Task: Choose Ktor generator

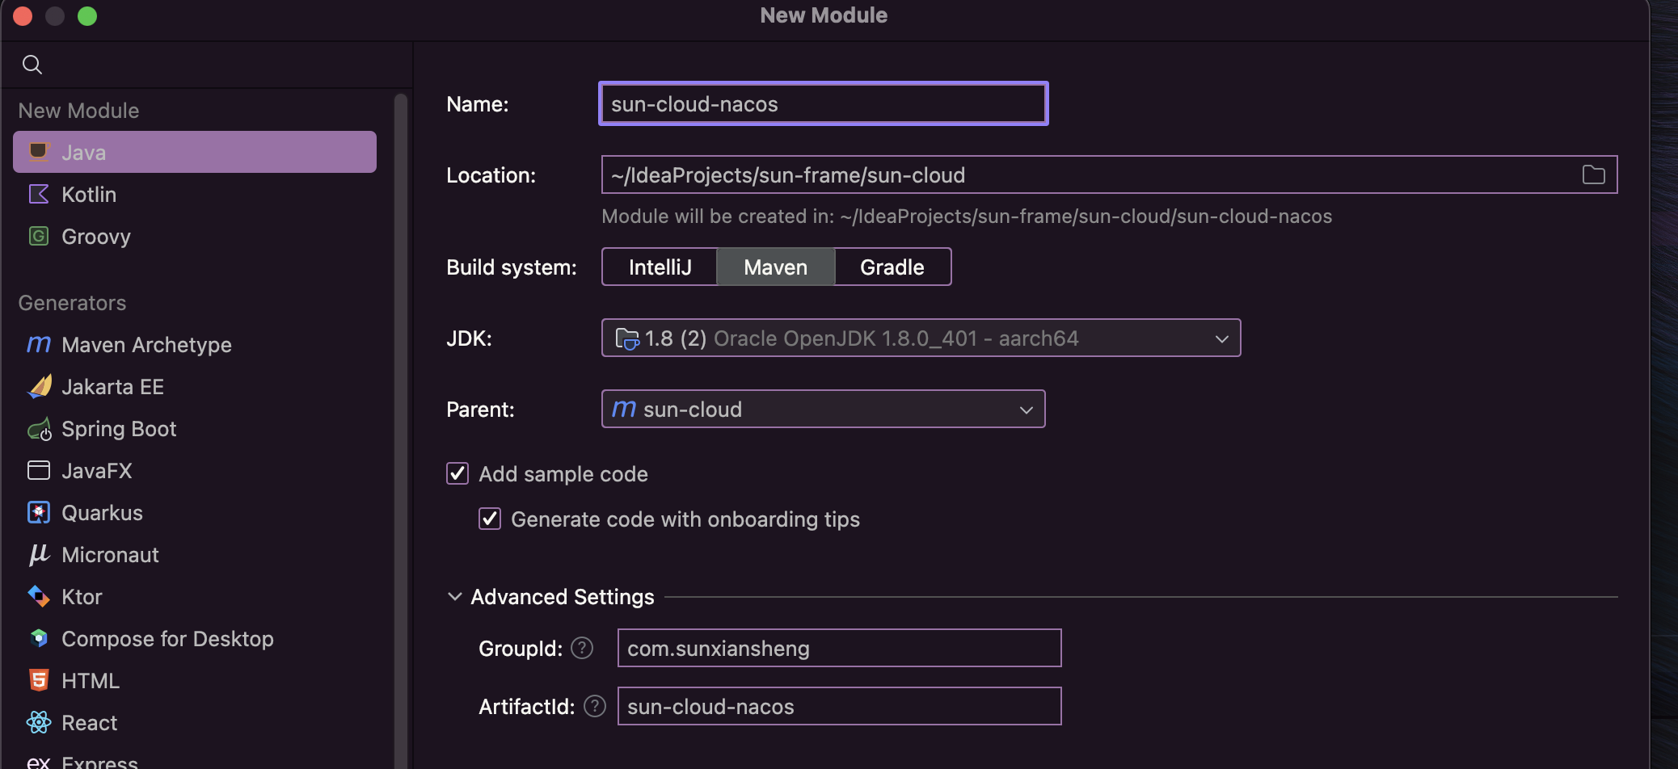Action: 195,596
